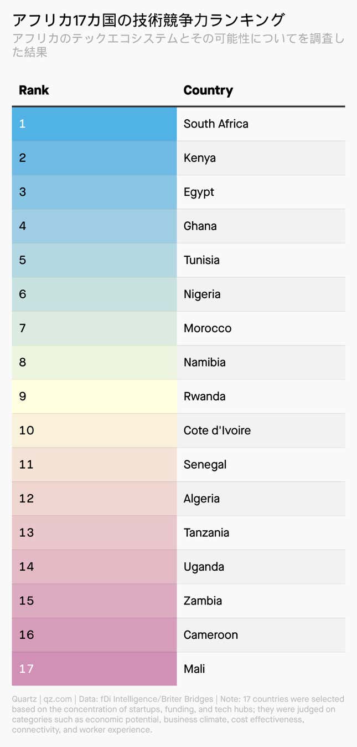Select the Ghana table row

click(178, 226)
